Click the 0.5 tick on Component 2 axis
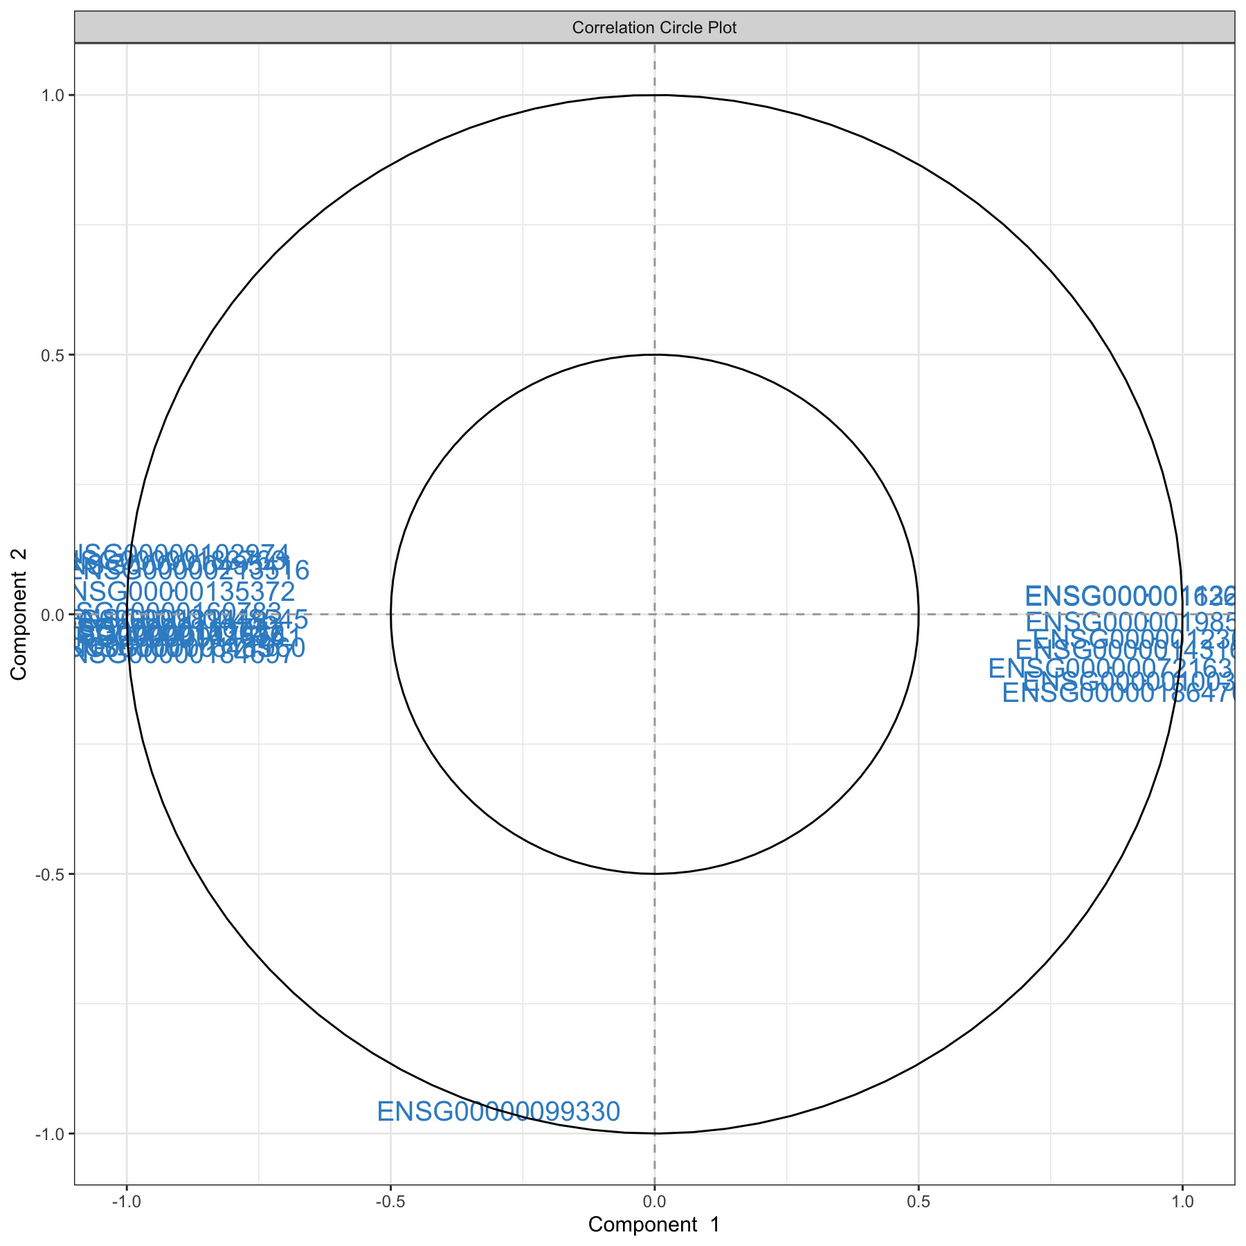Viewport: 1246px width, 1246px height. (55, 355)
